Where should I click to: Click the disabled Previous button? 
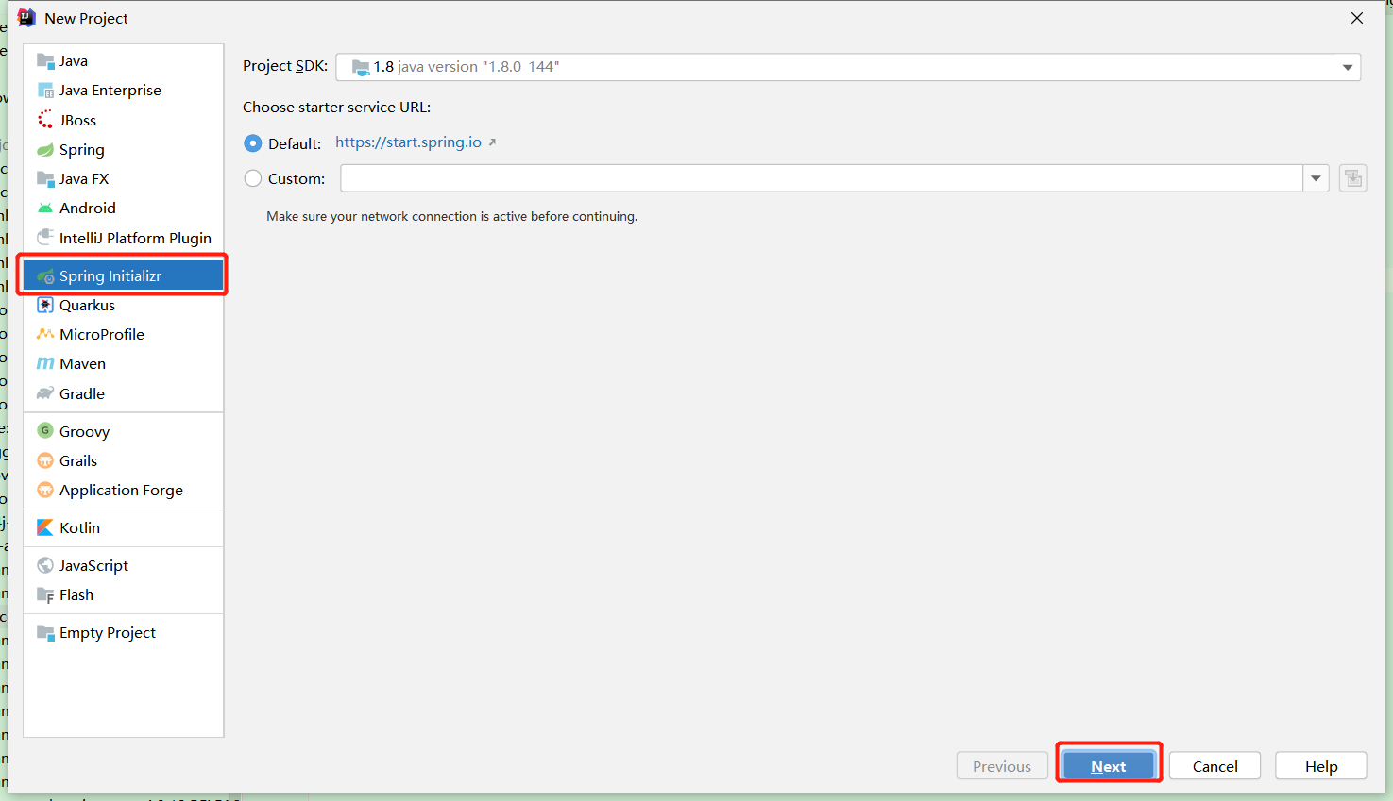[1002, 766]
